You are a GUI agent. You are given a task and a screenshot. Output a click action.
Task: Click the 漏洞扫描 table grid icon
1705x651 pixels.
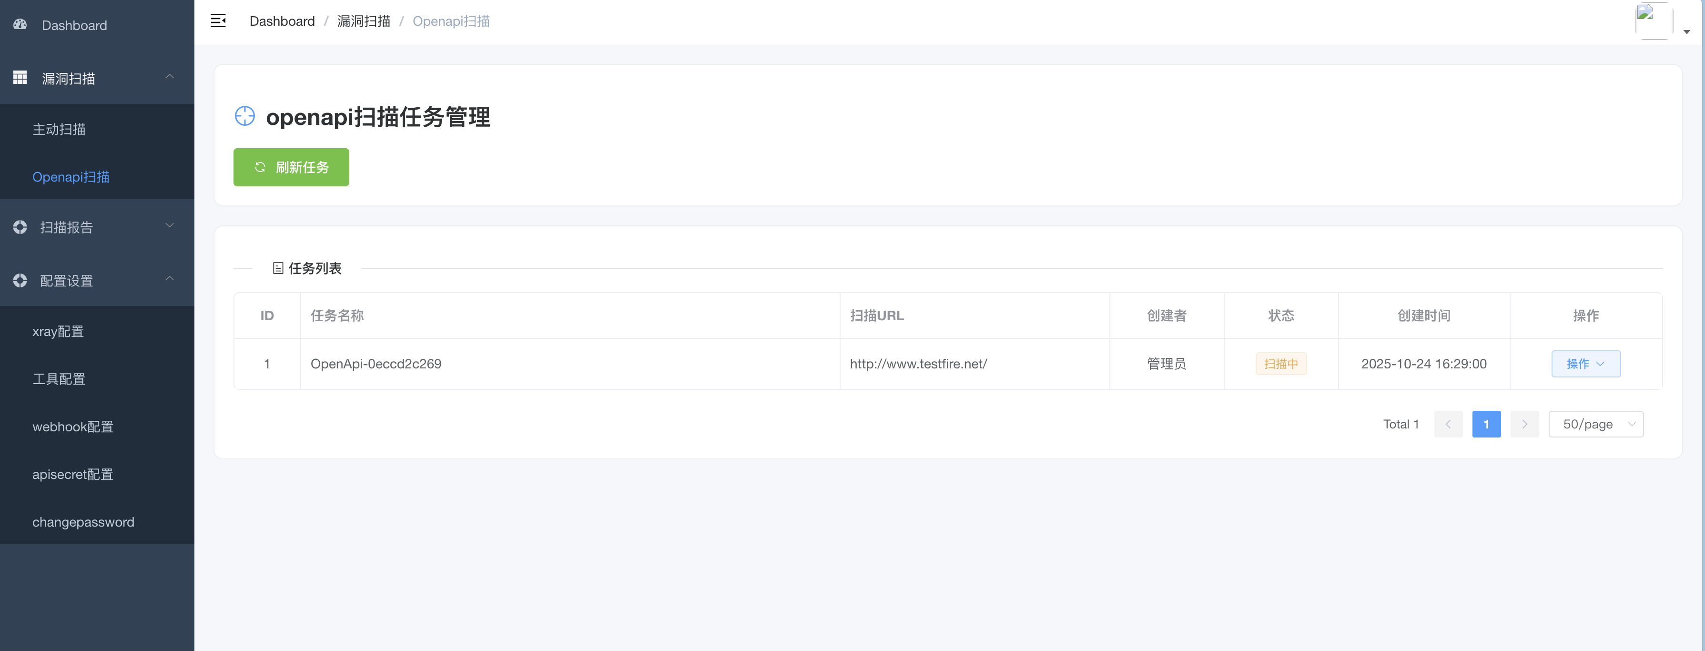tap(20, 78)
